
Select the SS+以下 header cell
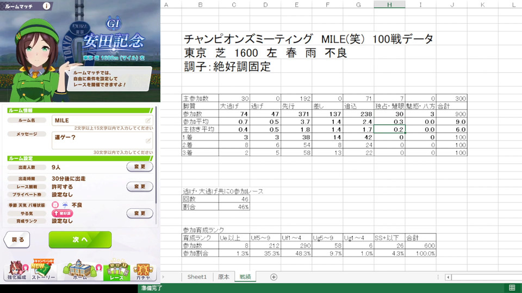coord(389,238)
